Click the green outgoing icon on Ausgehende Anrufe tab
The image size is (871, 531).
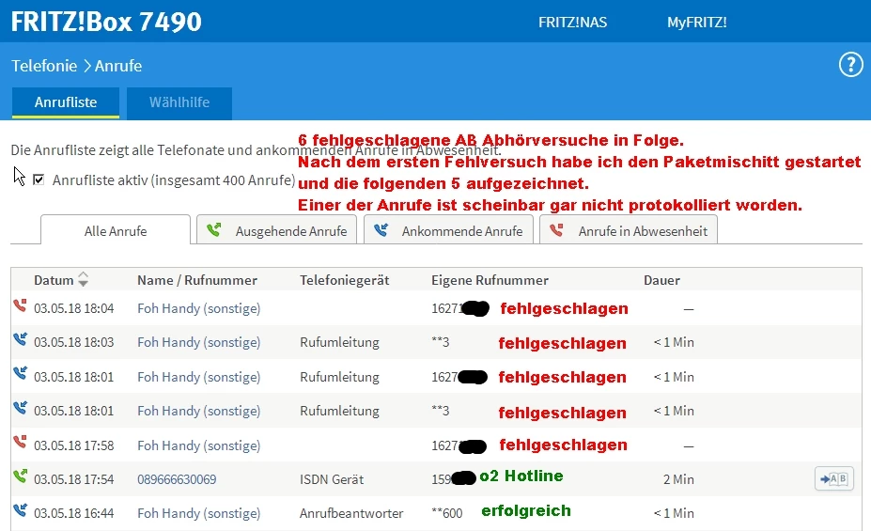214,229
